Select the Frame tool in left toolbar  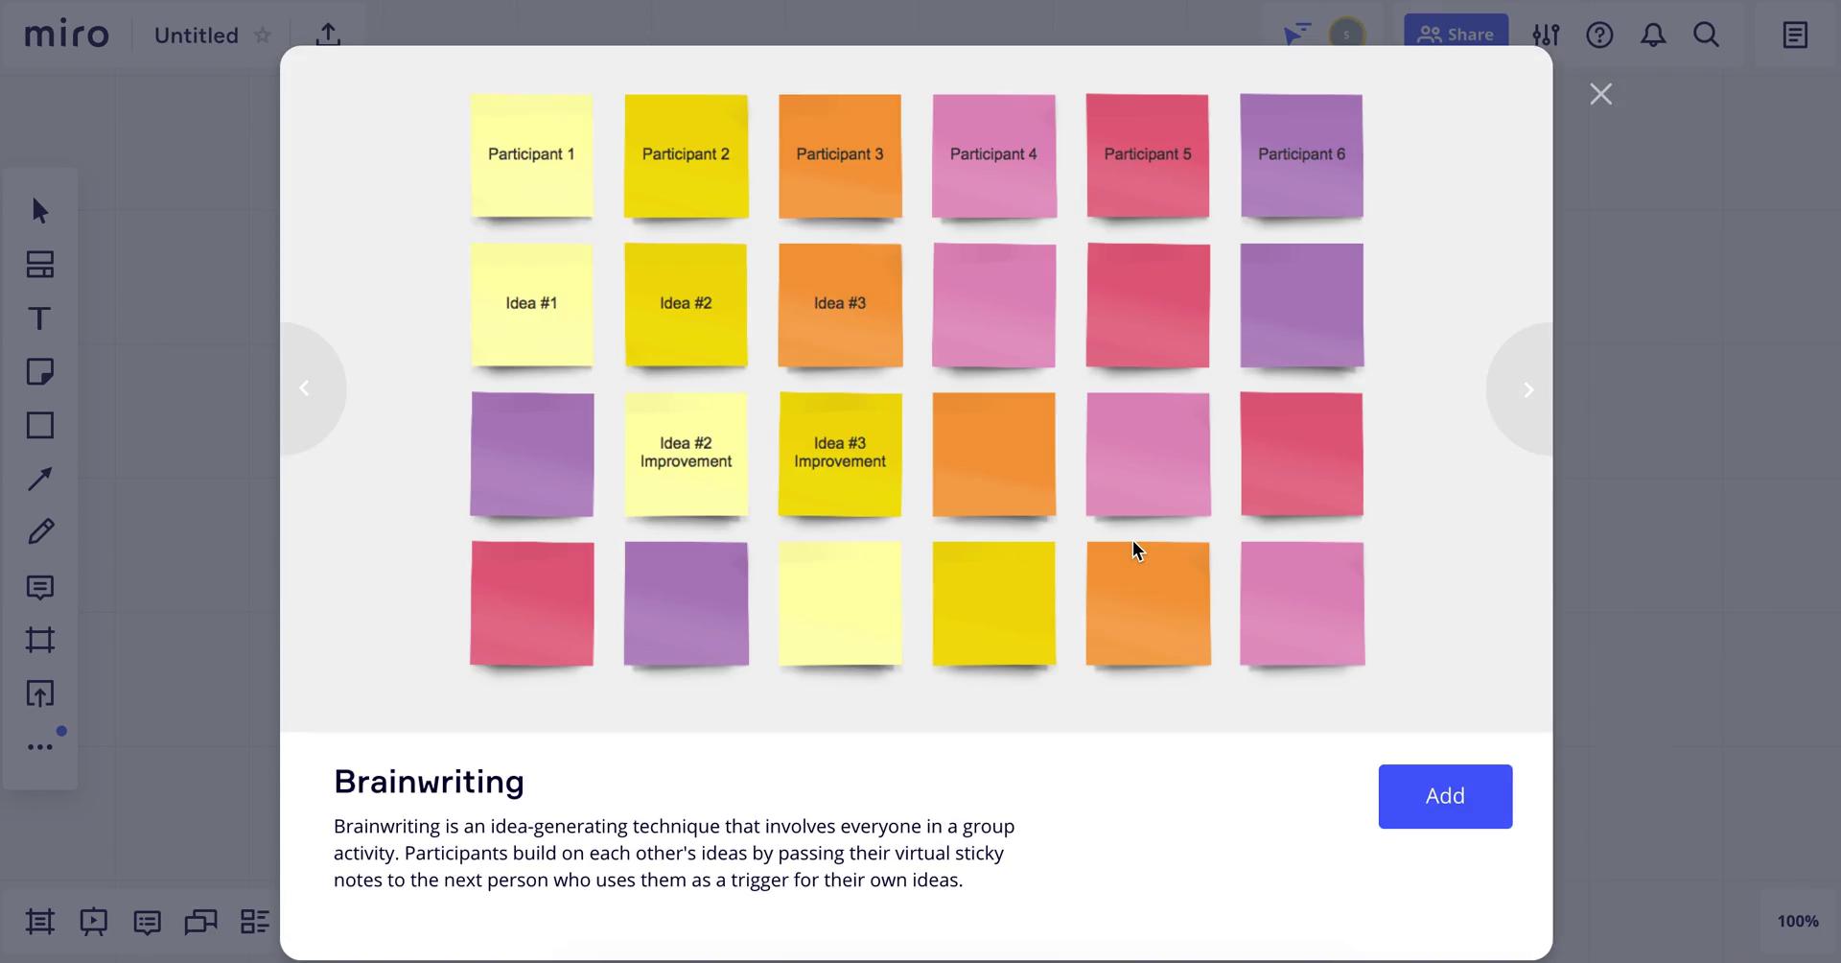39,641
